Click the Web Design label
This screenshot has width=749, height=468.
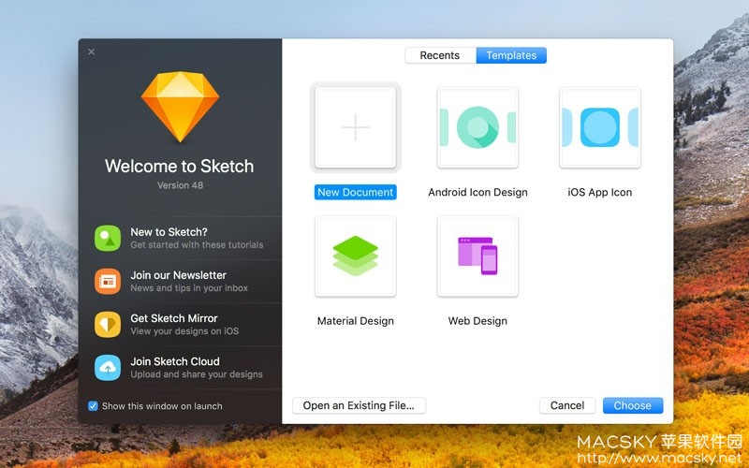[477, 321]
